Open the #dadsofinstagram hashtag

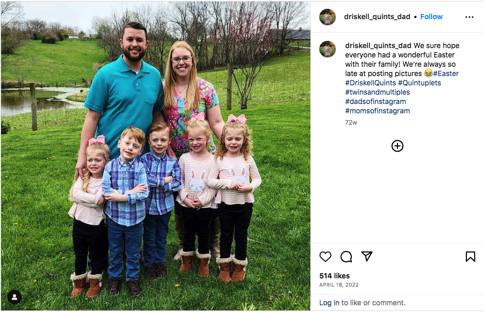tap(376, 101)
